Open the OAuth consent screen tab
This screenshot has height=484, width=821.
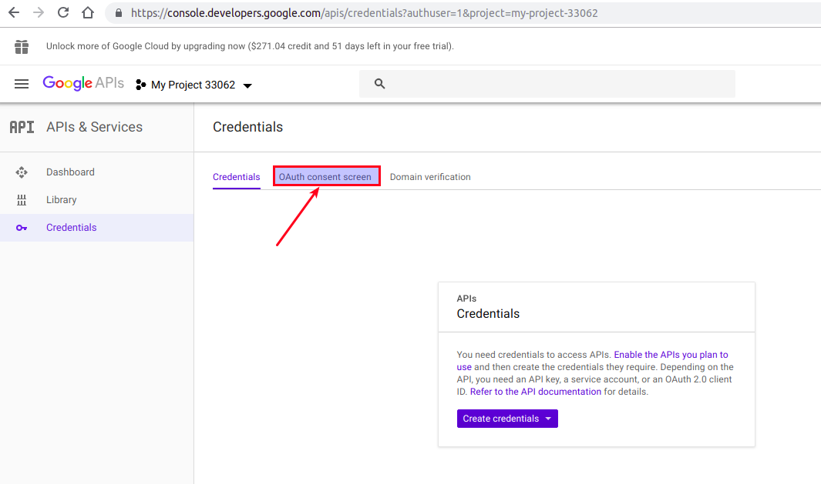pos(325,177)
